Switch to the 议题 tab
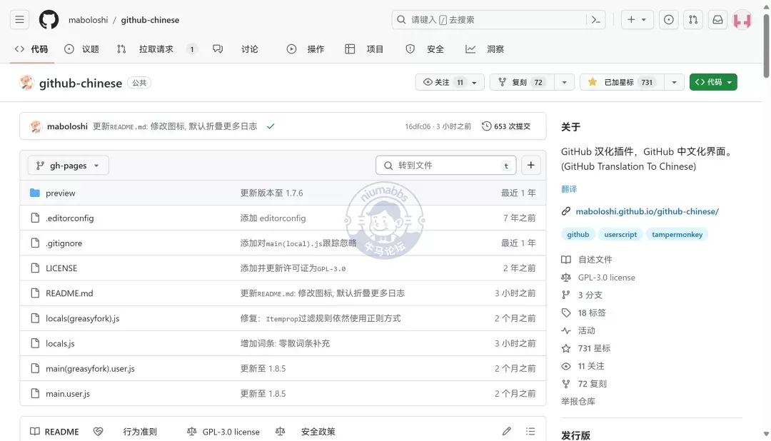The image size is (771, 441). (x=81, y=49)
